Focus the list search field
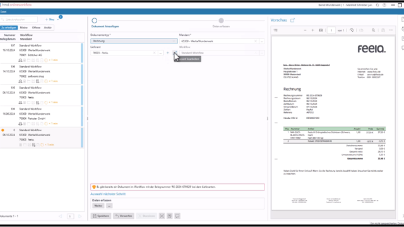404x227 pixels. [x=19, y=20]
